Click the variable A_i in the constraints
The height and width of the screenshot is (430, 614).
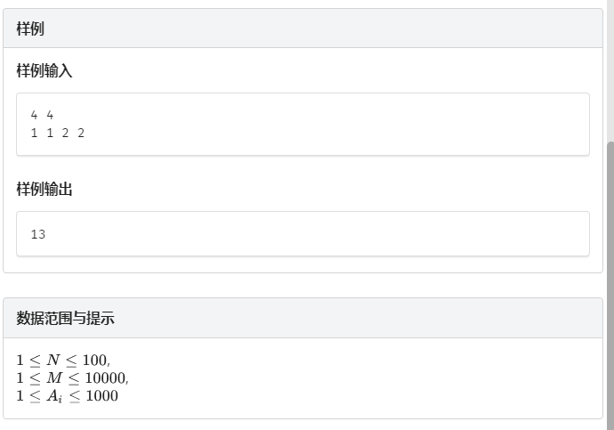pos(53,396)
